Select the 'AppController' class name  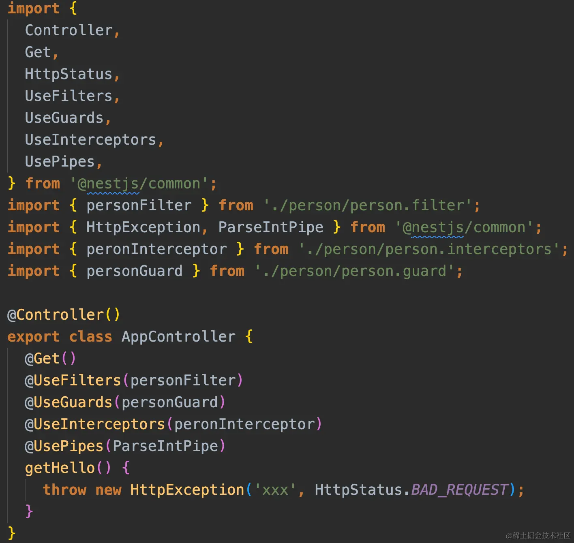tap(178, 337)
